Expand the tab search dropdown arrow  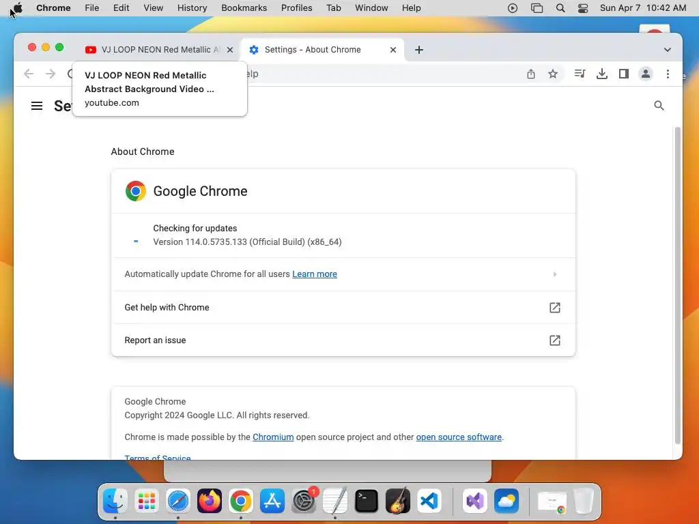pyautogui.click(x=668, y=50)
